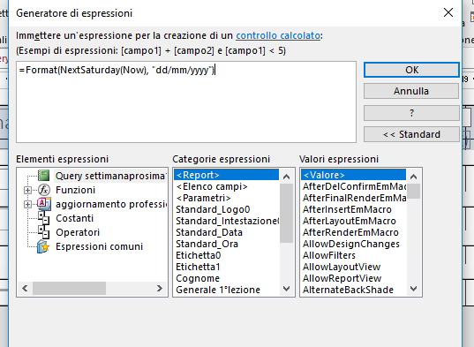Select Standard_Logo0 in categories list
The image size is (474, 347).
[226, 209]
